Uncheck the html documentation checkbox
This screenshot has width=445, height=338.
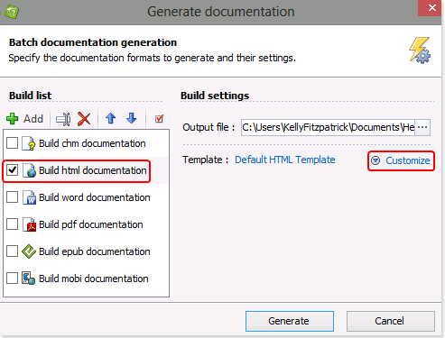(13, 170)
